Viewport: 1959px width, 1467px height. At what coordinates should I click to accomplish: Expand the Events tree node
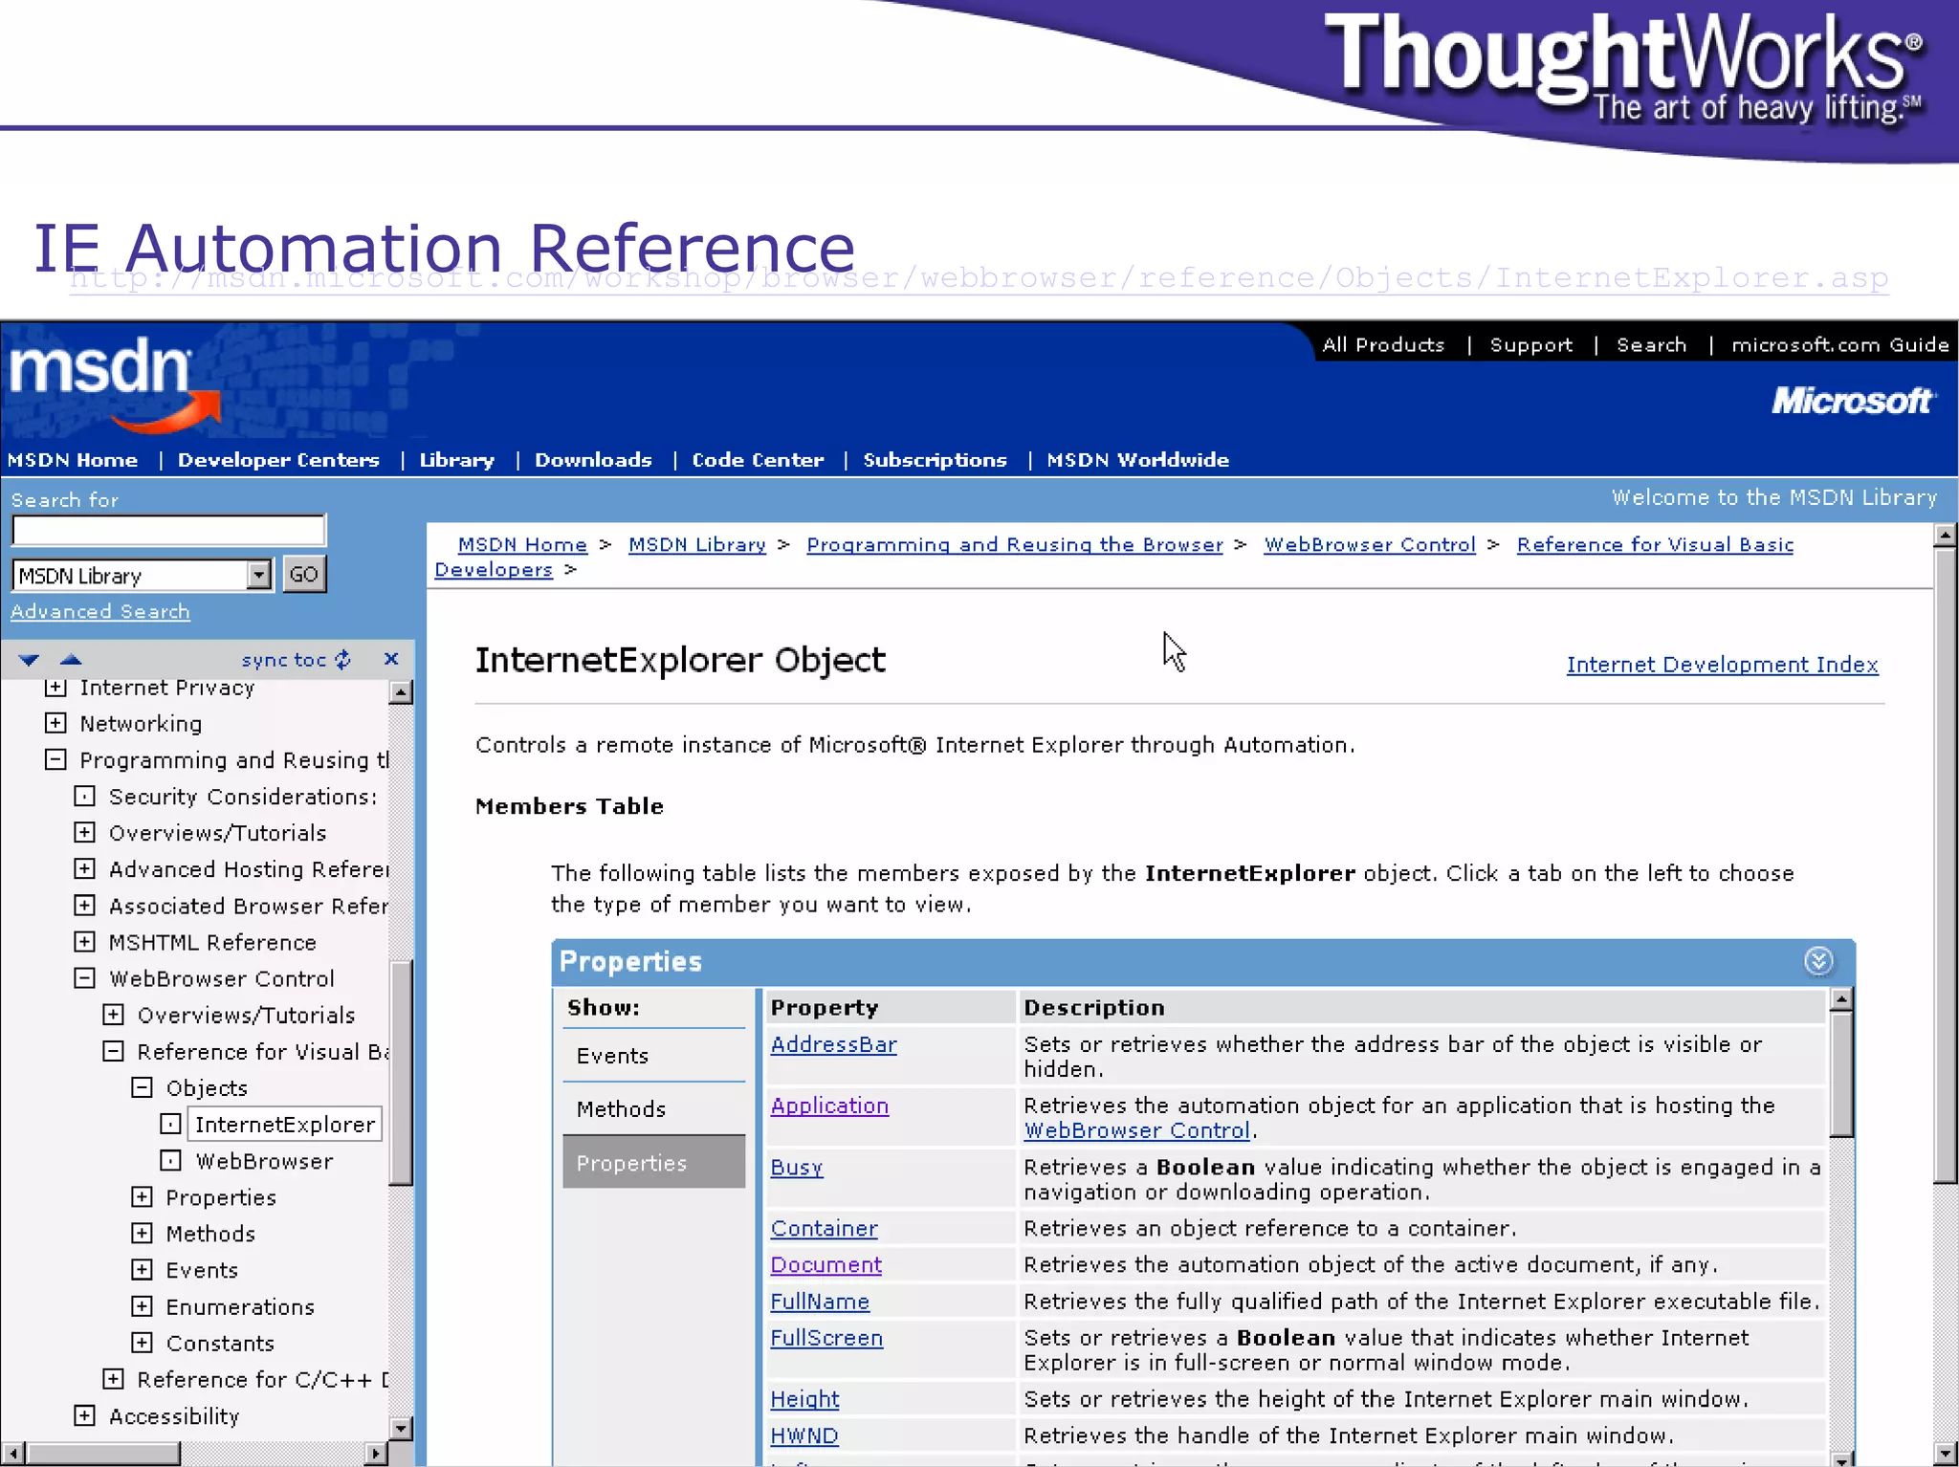pos(142,1269)
